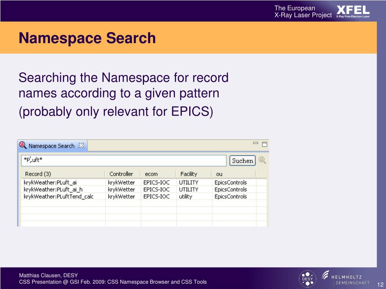This screenshot has width=386, height=289.
Task: Sort by the ou column header
Action: click(234, 174)
